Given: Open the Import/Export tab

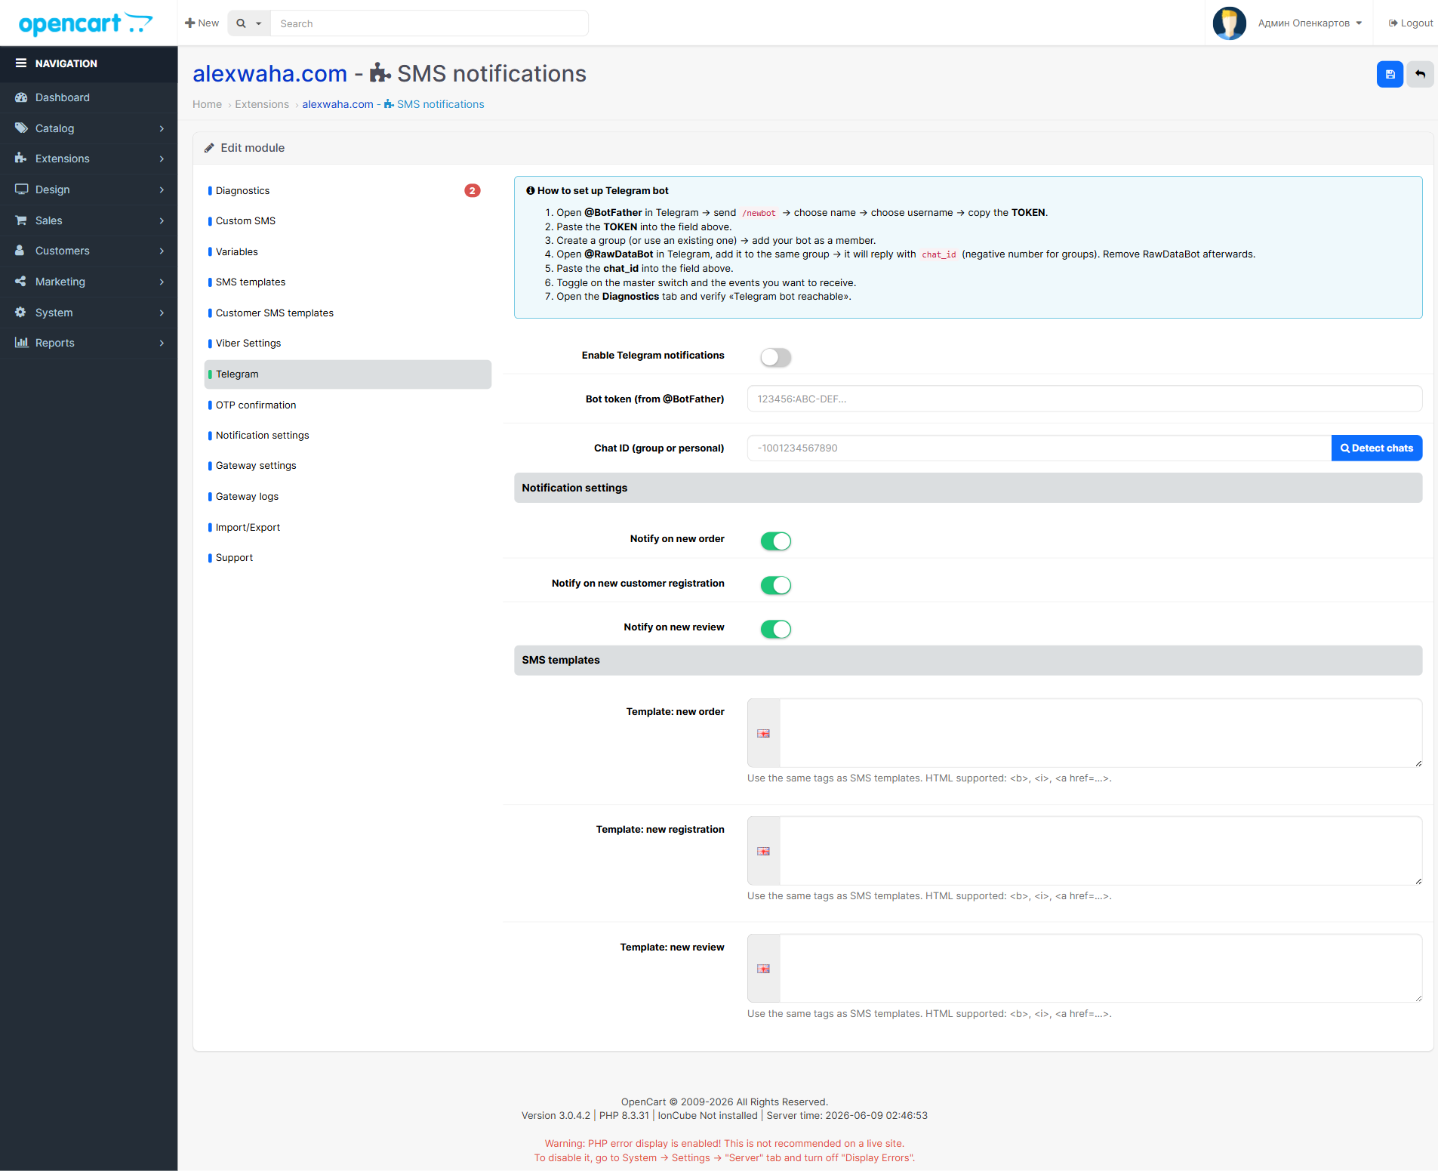Looking at the screenshot, I should [348, 527].
